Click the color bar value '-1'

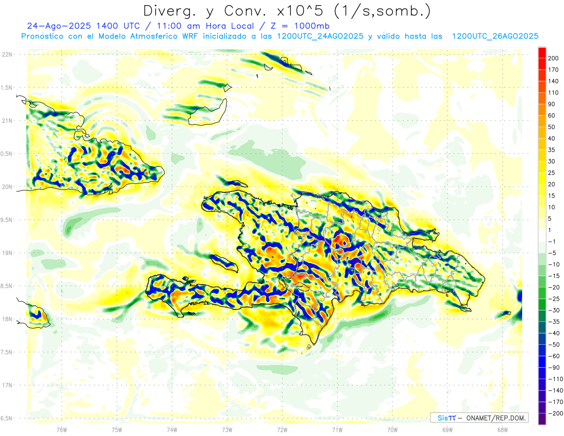(552, 241)
